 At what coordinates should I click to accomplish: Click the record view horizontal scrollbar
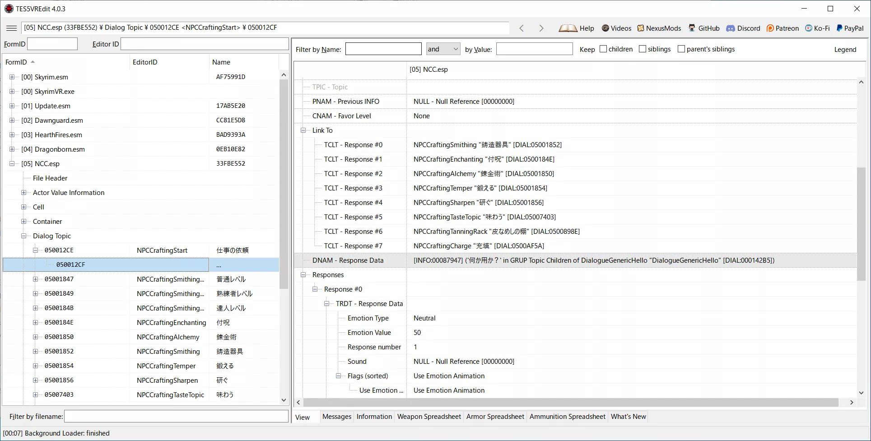coord(571,402)
